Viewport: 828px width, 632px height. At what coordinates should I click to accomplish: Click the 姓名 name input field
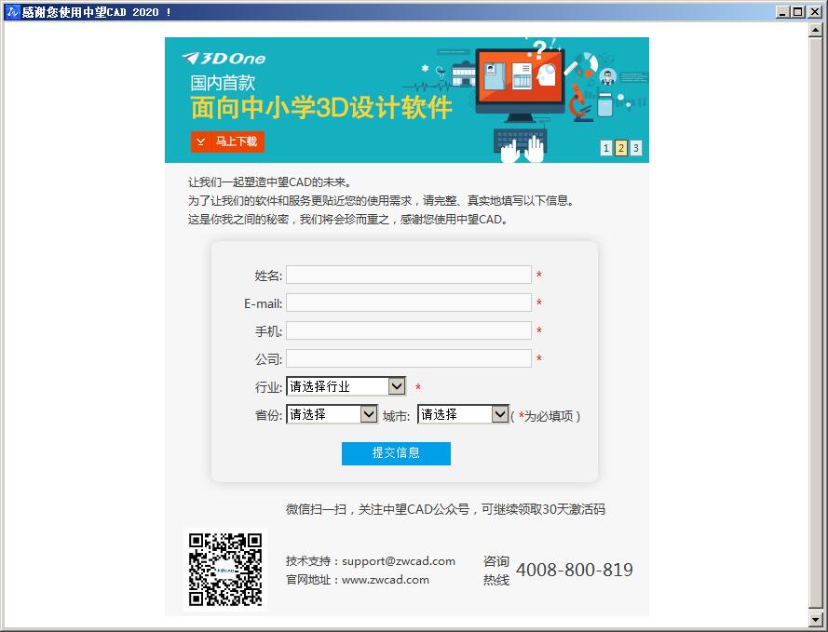coord(409,275)
